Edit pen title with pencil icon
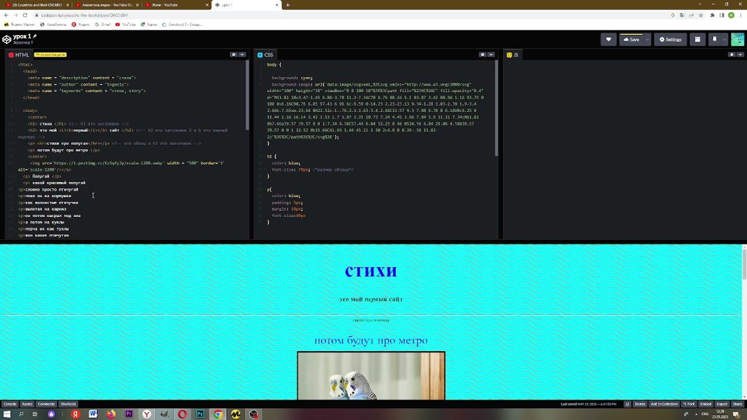Screen dimensions: 747x420 coord(35,36)
